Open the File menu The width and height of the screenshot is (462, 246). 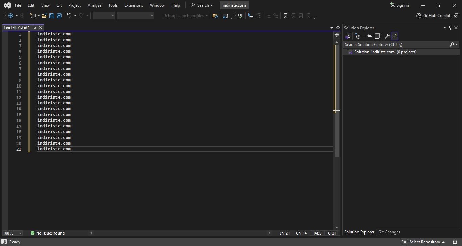coord(18,5)
